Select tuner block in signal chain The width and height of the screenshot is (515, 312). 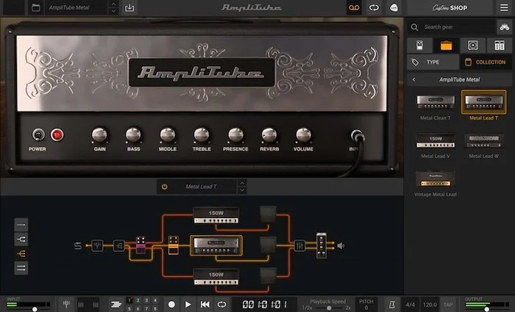click(x=97, y=245)
